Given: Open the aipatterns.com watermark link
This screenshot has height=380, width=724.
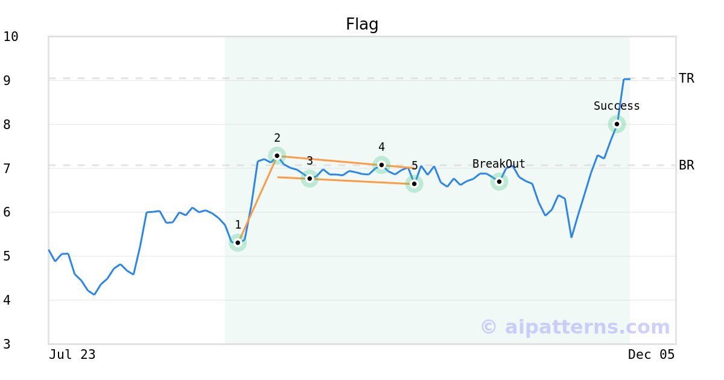Looking at the screenshot, I should [x=575, y=327].
